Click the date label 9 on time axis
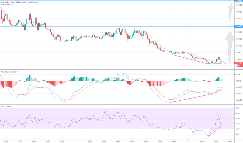This screenshot has width=243, height=143. [188, 141]
